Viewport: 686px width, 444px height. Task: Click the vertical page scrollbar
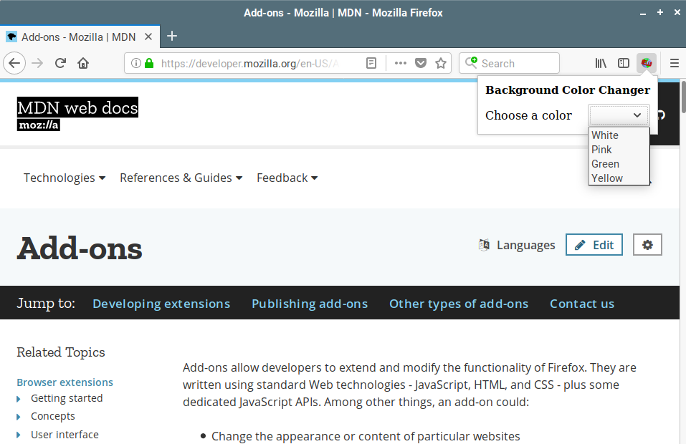683,97
